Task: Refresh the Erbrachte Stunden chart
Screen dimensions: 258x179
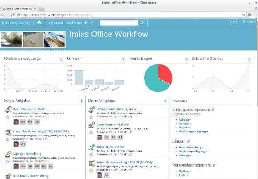Action: 249,59
